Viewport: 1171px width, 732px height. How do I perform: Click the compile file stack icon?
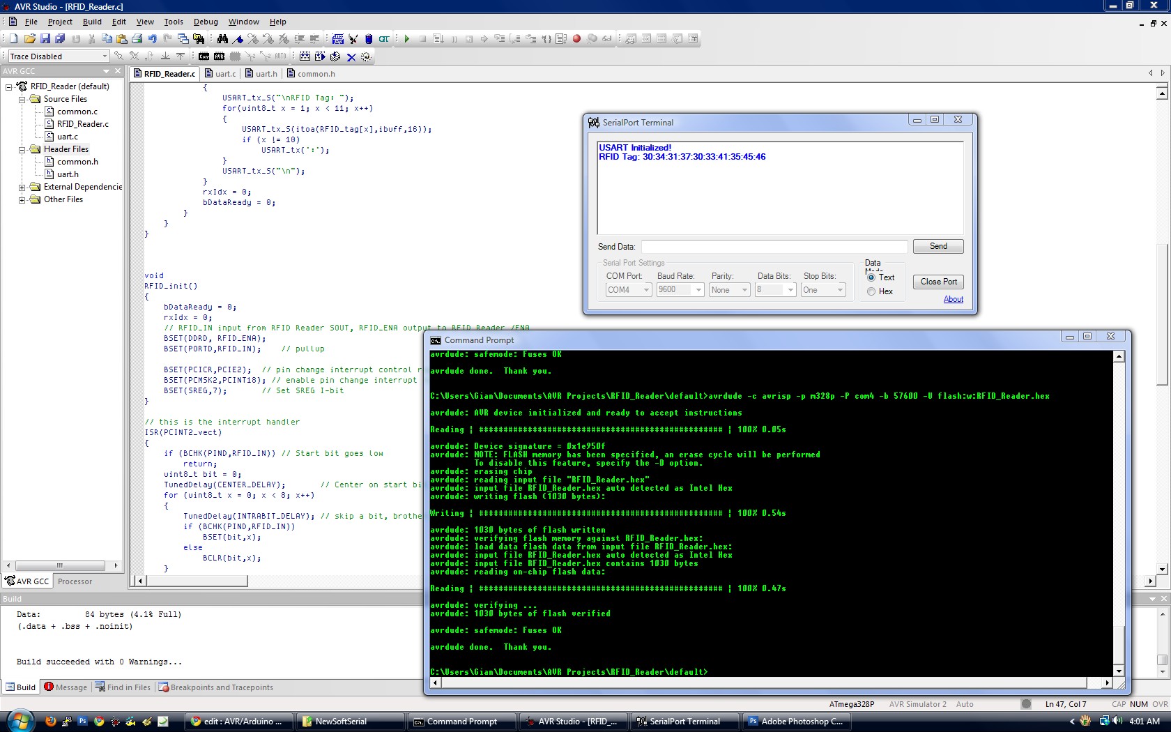tap(335, 56)
